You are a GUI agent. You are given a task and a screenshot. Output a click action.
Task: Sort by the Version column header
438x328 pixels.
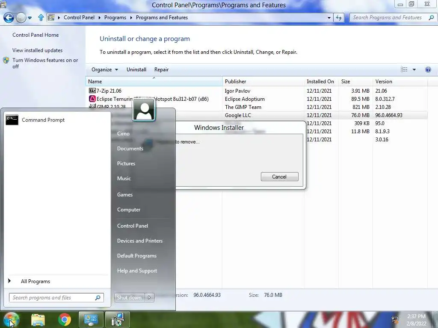400,82
